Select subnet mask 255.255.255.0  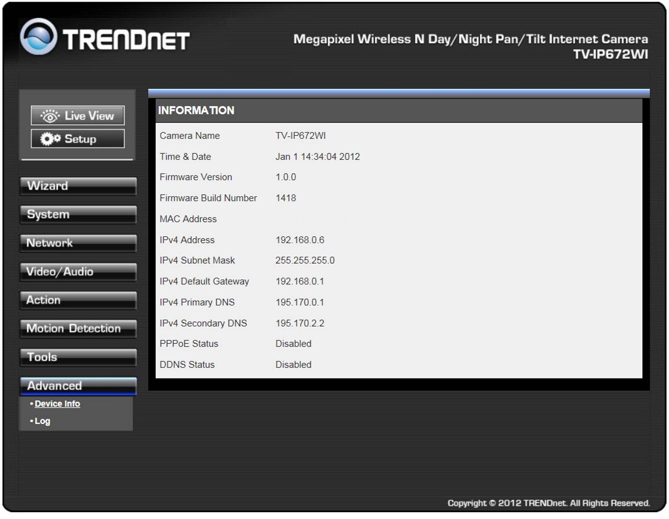[x=305, y=261]
